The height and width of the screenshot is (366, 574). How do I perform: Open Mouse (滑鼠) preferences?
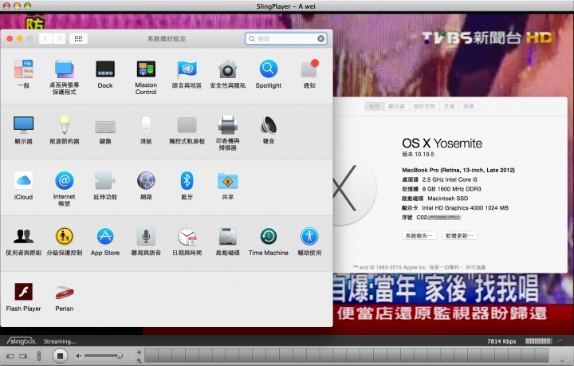click(146, 129)
